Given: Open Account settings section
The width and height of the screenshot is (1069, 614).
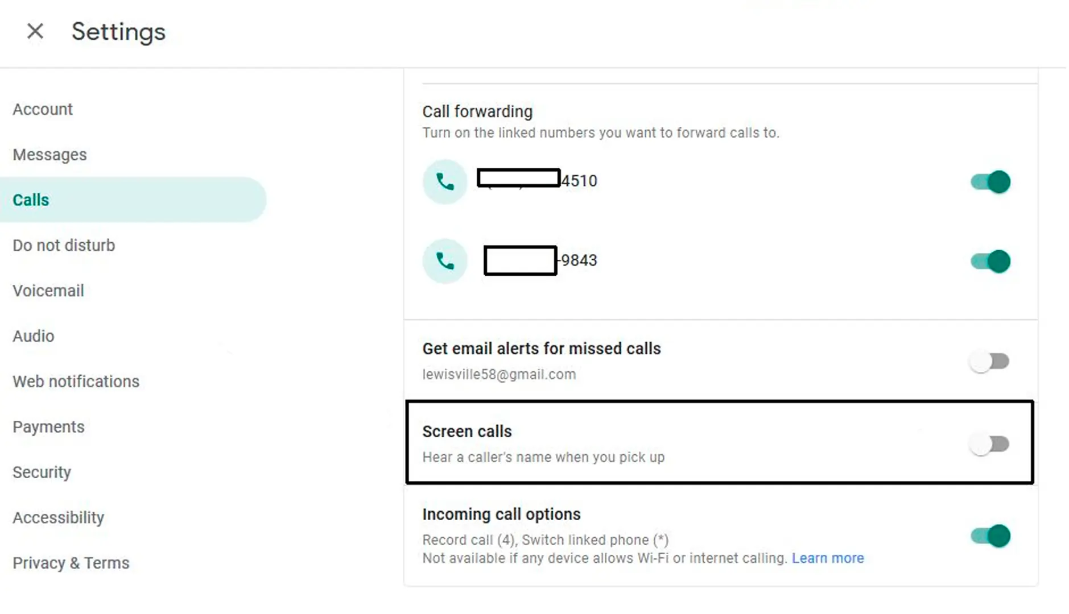Looking at the screenshot, I should tap(43, 109).
